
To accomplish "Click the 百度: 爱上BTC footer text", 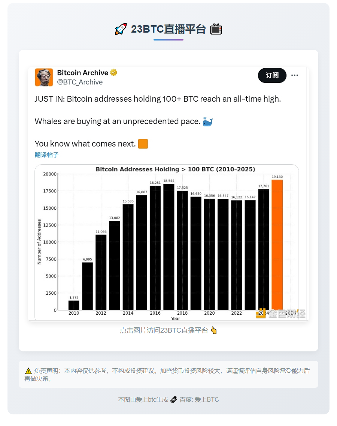I will pyautogui.click(x=199, y=399).
